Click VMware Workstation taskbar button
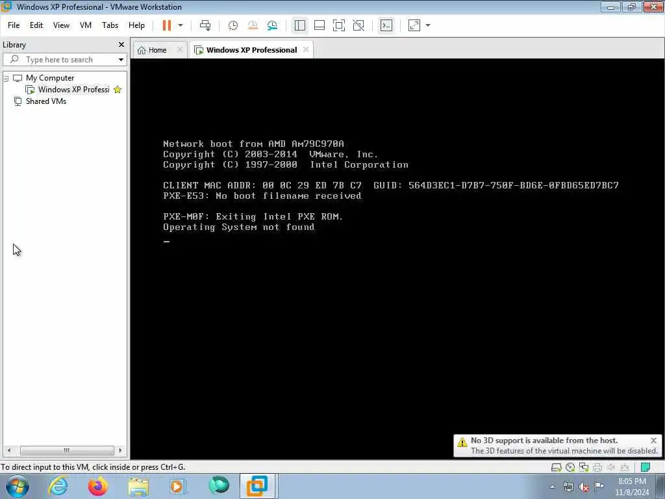 [x=258, y=486]
